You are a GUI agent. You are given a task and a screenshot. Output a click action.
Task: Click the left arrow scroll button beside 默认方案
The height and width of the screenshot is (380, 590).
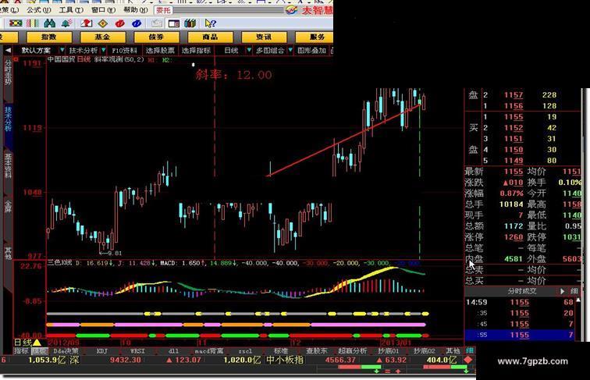click(8, 50)
